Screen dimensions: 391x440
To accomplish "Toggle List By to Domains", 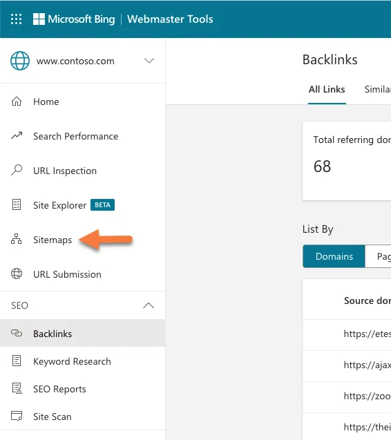I will 334,256.
